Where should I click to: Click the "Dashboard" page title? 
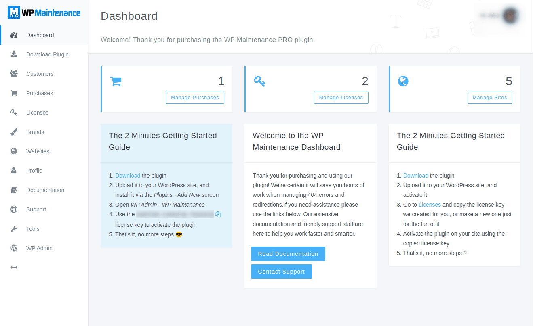129,16
